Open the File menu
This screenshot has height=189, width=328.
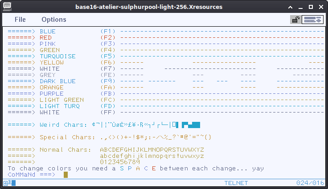(20, 20)
